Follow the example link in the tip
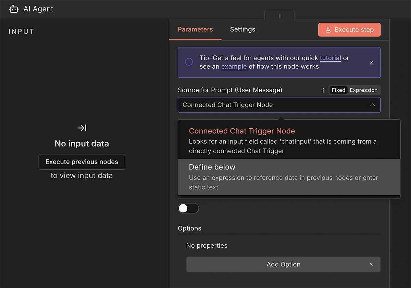This screenshot has width=411, height=288. point(234,66)
